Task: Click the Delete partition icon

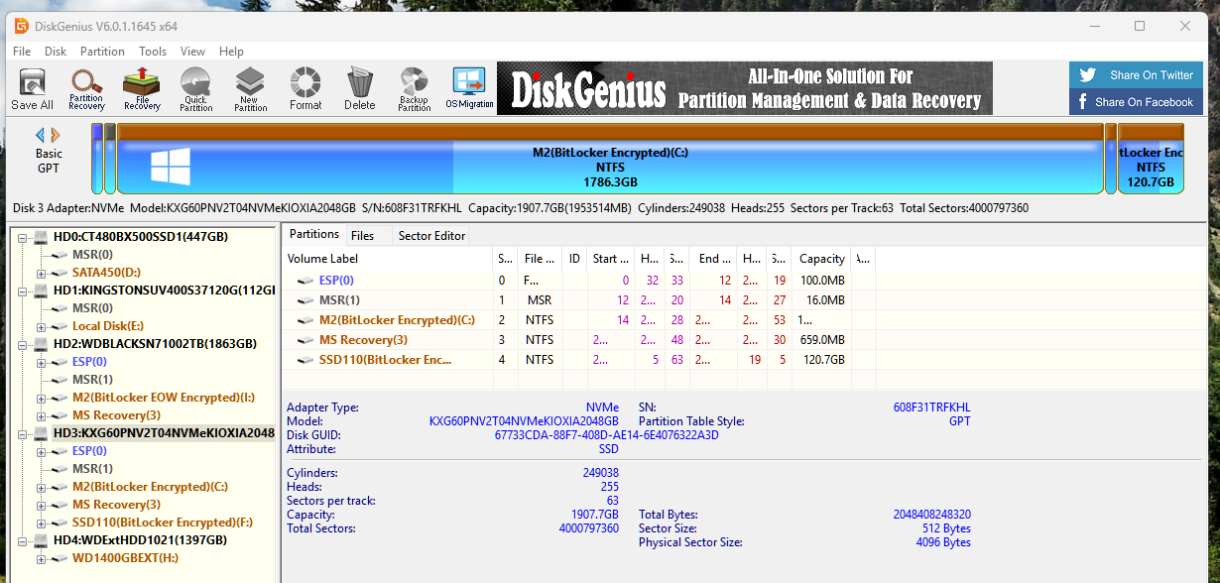Action: click(x=359, y=89)
